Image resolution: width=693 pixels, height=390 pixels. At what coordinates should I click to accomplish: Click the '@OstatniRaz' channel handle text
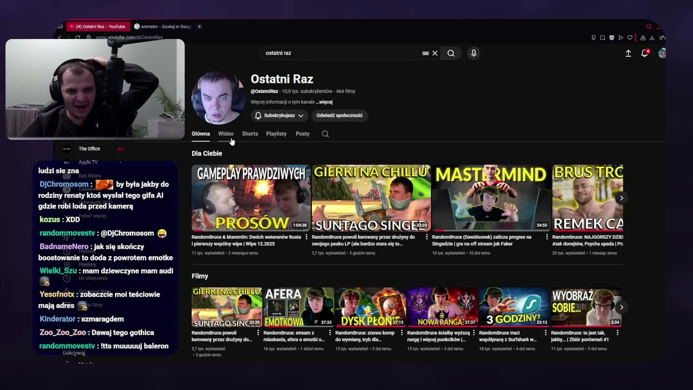(264, 92)
